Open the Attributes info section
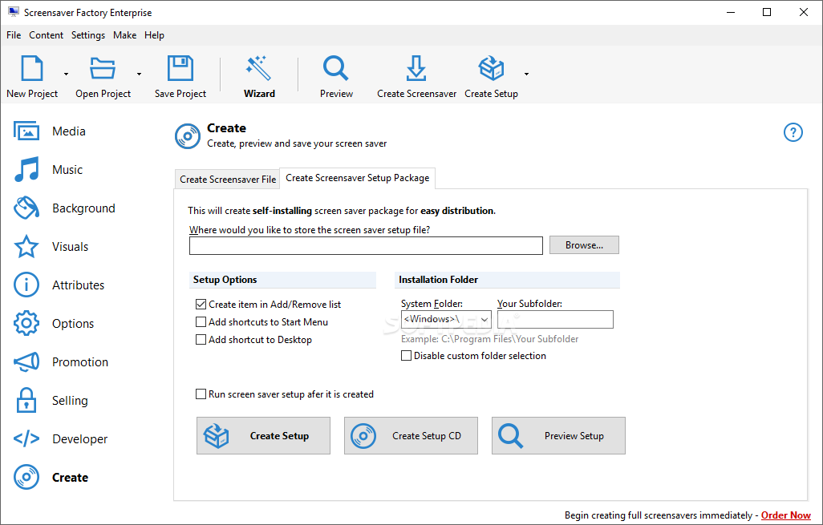The width and height of the screenshot is (823, 525). [x=59, y=285]
